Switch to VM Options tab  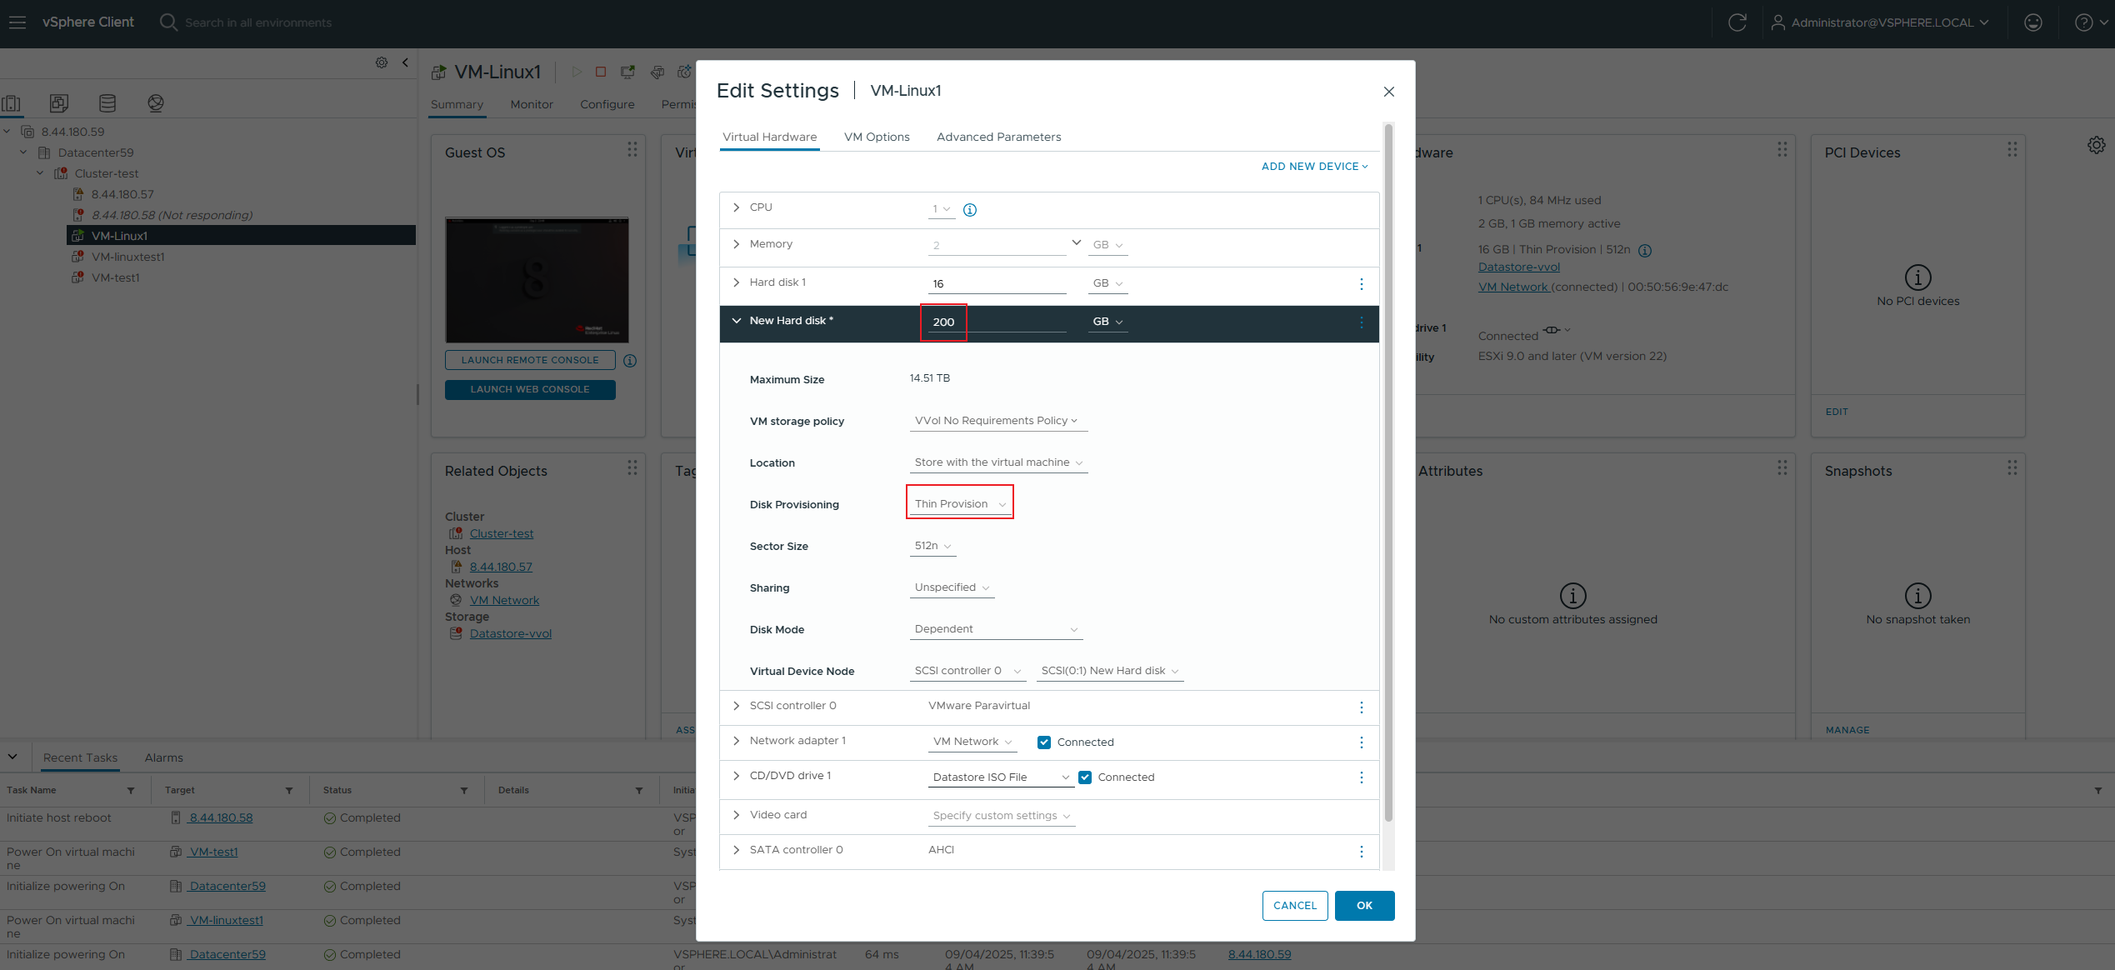(877, 137)
